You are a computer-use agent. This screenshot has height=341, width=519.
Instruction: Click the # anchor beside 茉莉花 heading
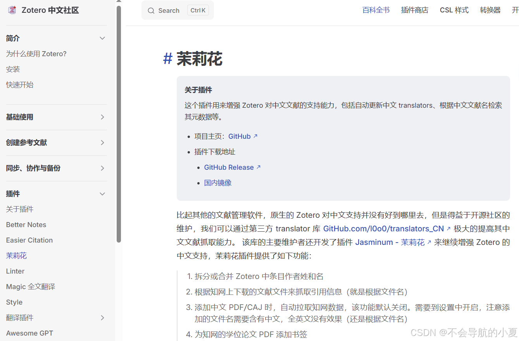(167, 59)
